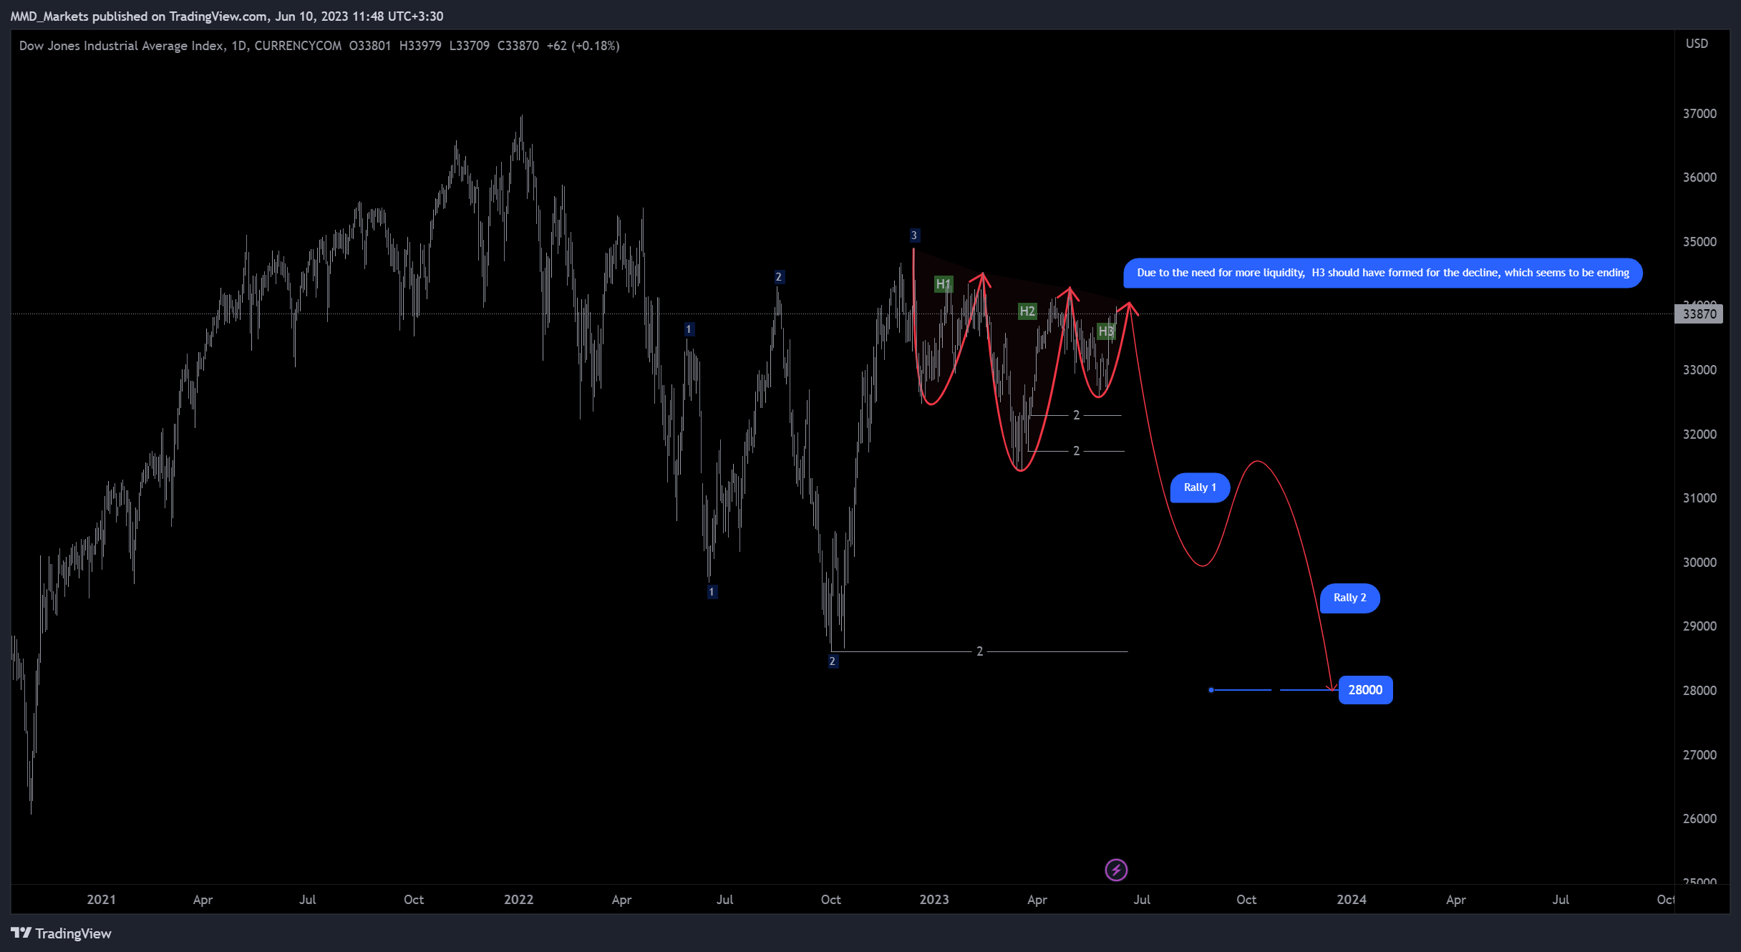The height and width of the screenshot is (952, 1741).
Task: Click the USD currency label on price axis
Action: 1697,44
